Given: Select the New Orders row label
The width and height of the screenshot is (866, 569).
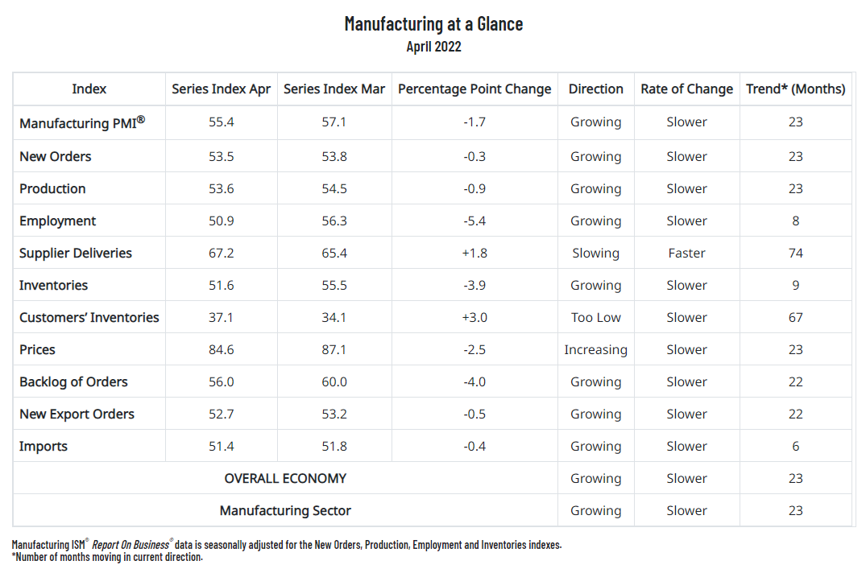Looking at the screenshot, I should 56,157.
